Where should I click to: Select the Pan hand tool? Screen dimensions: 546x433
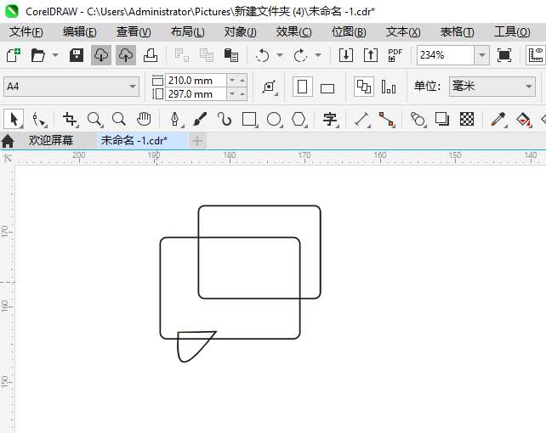point(145,120)
